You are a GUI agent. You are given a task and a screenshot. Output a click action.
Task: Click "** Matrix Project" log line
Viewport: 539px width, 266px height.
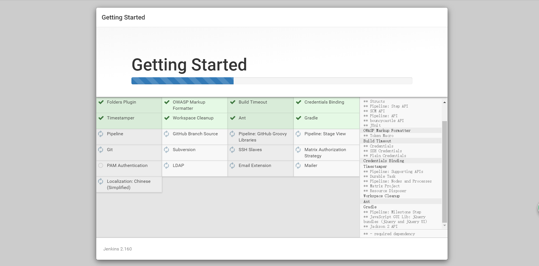point(381,186)
